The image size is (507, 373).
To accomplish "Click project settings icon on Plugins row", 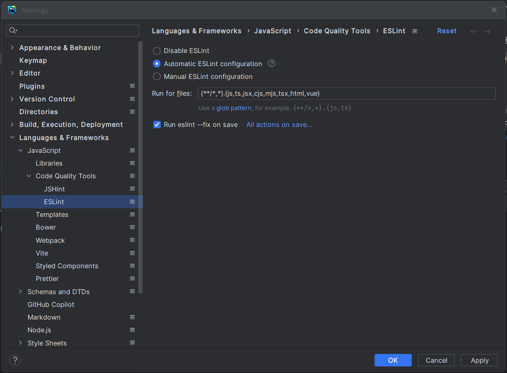I will (x=132, y=86).
